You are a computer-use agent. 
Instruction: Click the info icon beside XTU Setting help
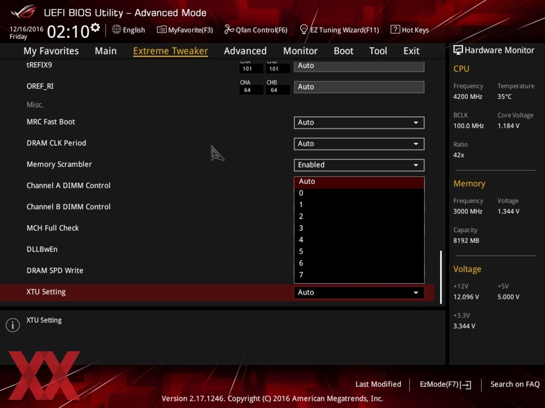pyautogui.click(x=13, y=325)
